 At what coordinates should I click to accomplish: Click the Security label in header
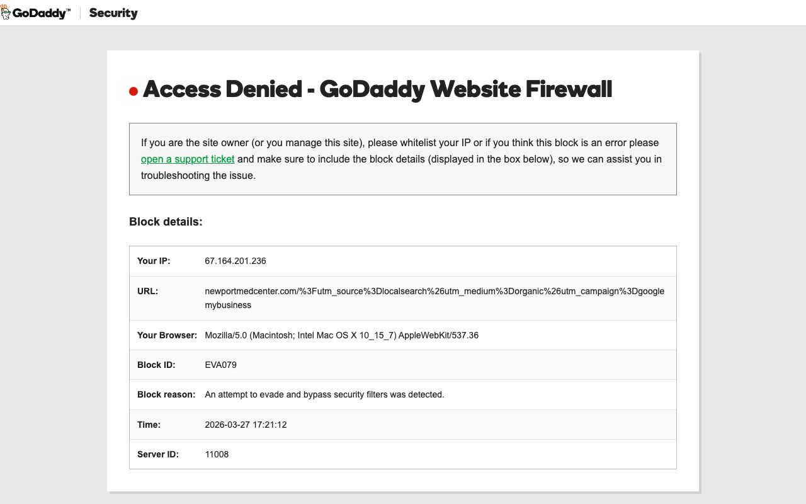pyautogui.click(x=113, y=13)
